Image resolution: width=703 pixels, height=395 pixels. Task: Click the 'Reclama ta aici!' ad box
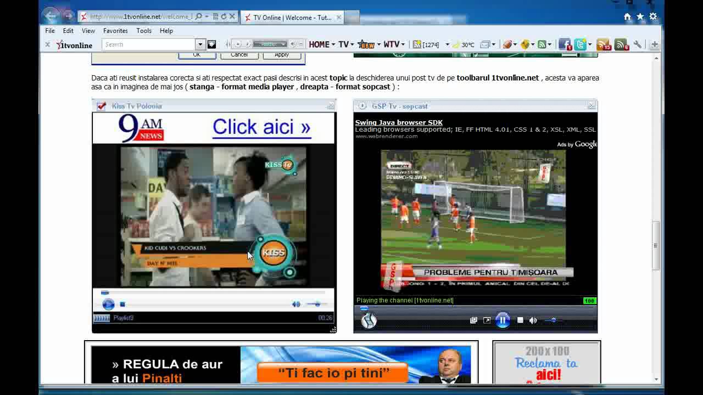(546, 363)
